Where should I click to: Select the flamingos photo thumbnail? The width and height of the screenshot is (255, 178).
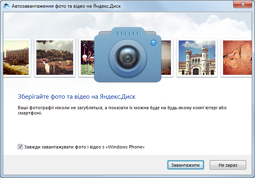(x=86, y=58)
